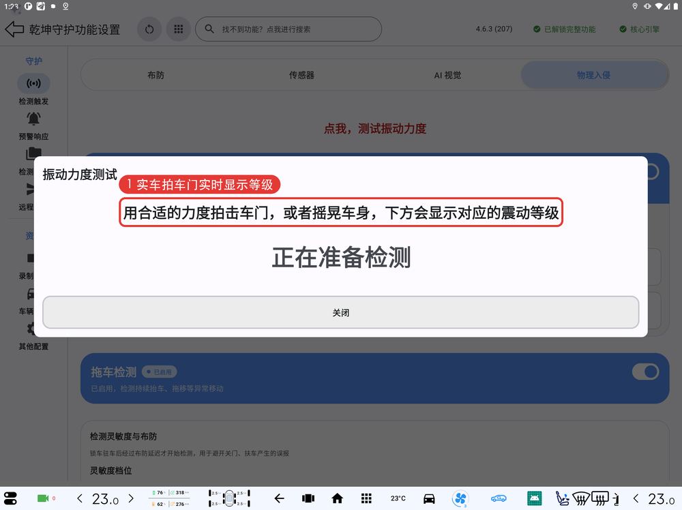Go to home screen via house icon

coord(337,498)
